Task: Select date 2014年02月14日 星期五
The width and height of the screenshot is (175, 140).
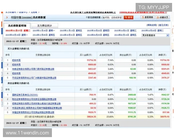Action: tap(125, 35)
